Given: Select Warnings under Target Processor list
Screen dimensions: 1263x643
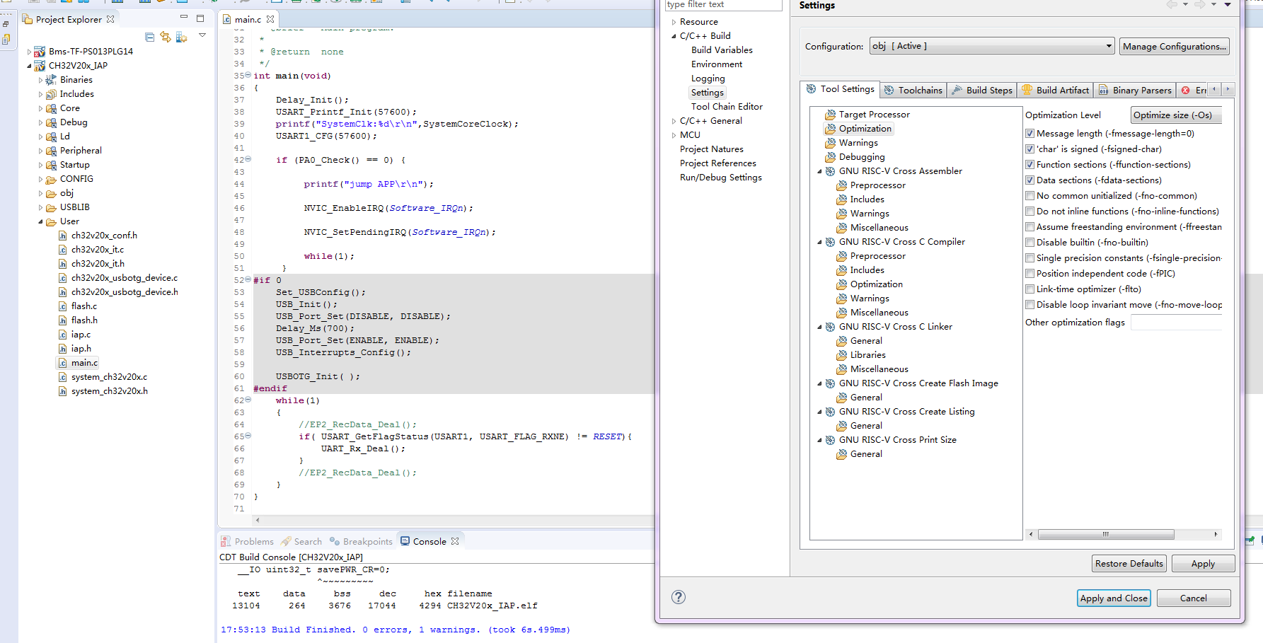Looking at the screenshot, I should click(x=858, y=143).
